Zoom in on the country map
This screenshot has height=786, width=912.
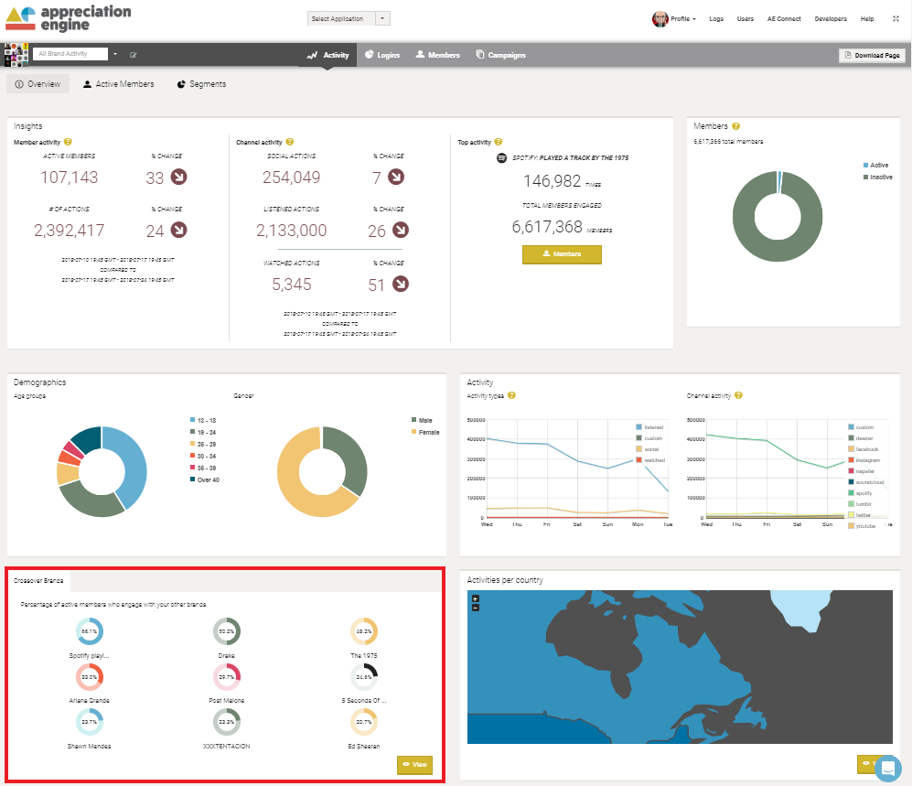(x=475, y=598)
